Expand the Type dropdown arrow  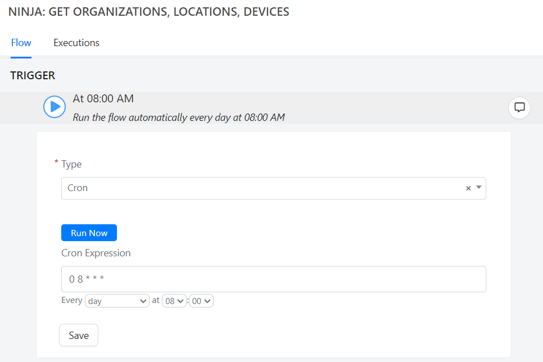479,187
